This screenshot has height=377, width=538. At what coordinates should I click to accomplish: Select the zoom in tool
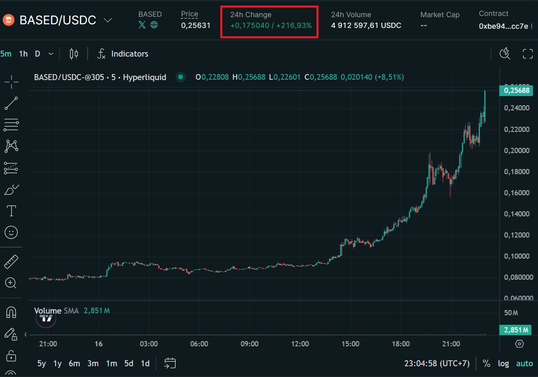click(x=11, y=283)
